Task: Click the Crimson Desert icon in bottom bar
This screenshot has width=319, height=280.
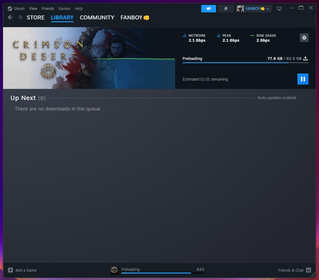Action: click(114, 270)
